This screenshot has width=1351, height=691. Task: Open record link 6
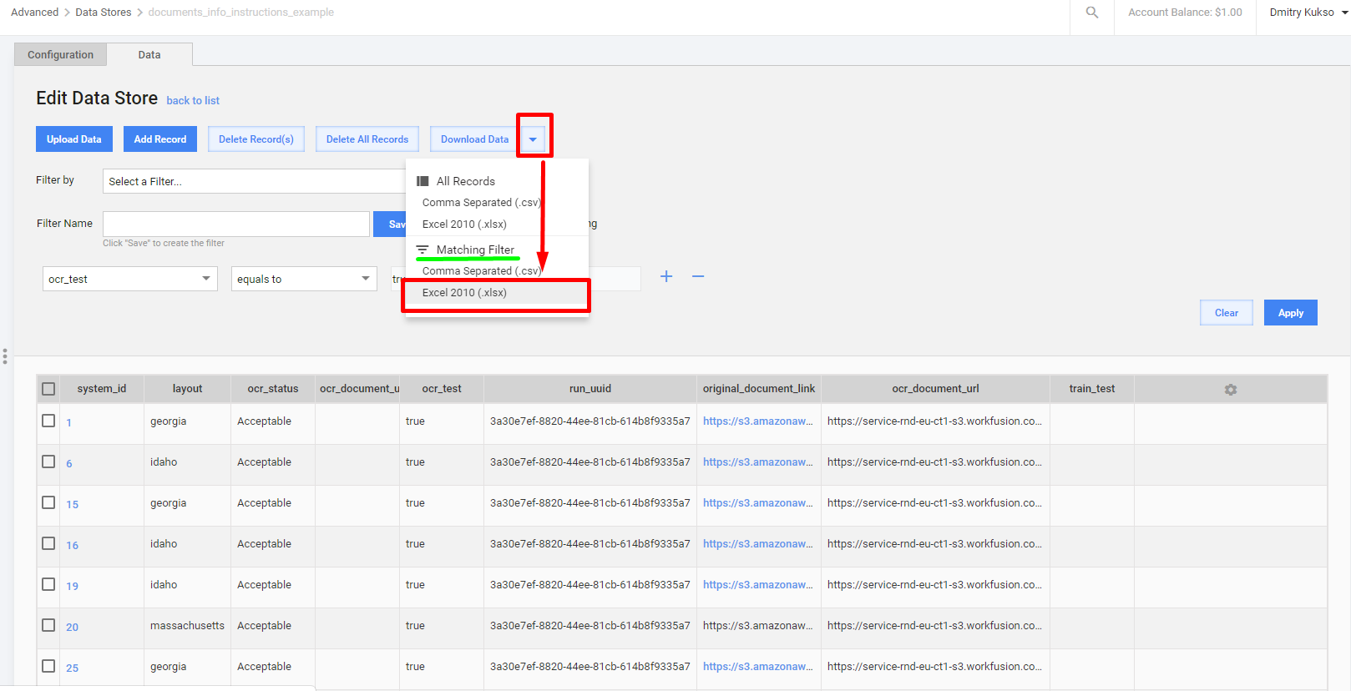[x=69, y=463]
